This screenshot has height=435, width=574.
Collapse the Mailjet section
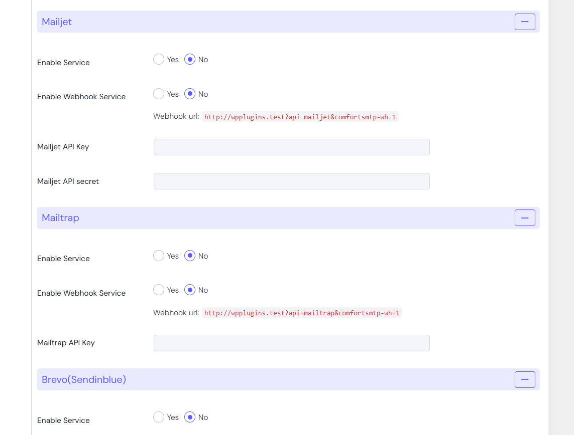tap(525, 22)
